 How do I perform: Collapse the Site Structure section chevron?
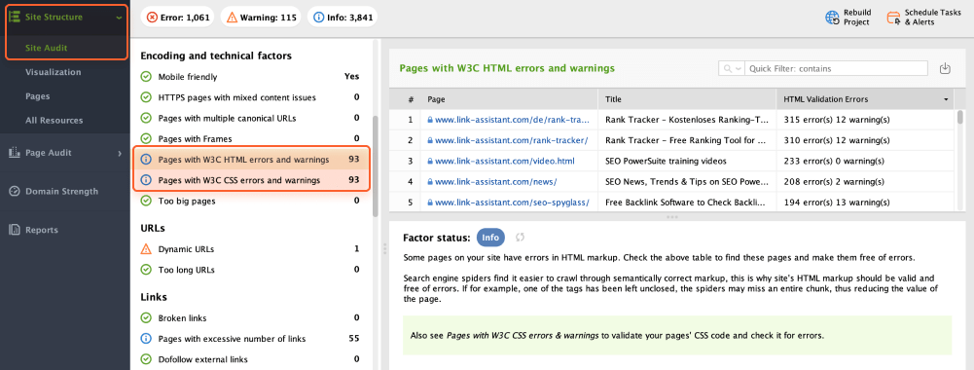point(119,18)
